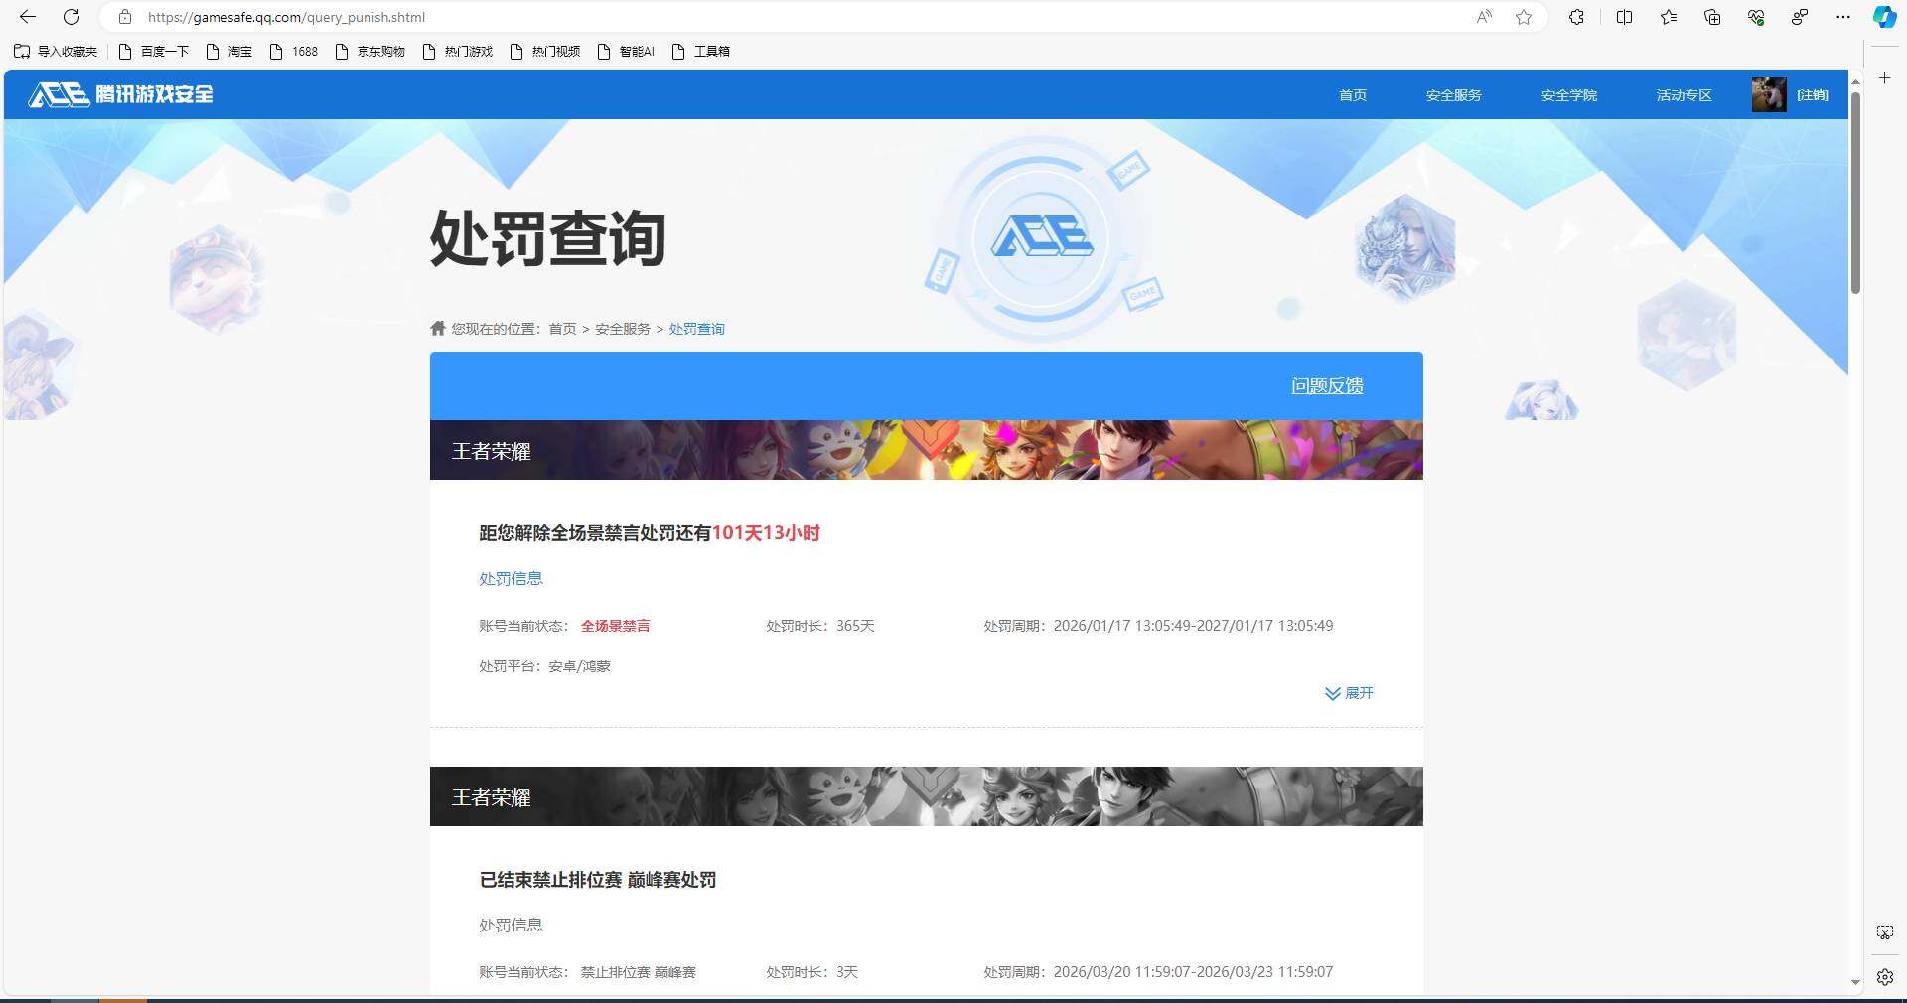Click the user avatar in the header
Viewport: 1907px width, 1003px height.
(1769, 95)
